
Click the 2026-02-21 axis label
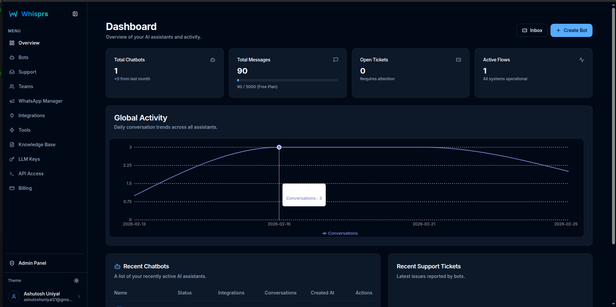[x=424, y=224]
